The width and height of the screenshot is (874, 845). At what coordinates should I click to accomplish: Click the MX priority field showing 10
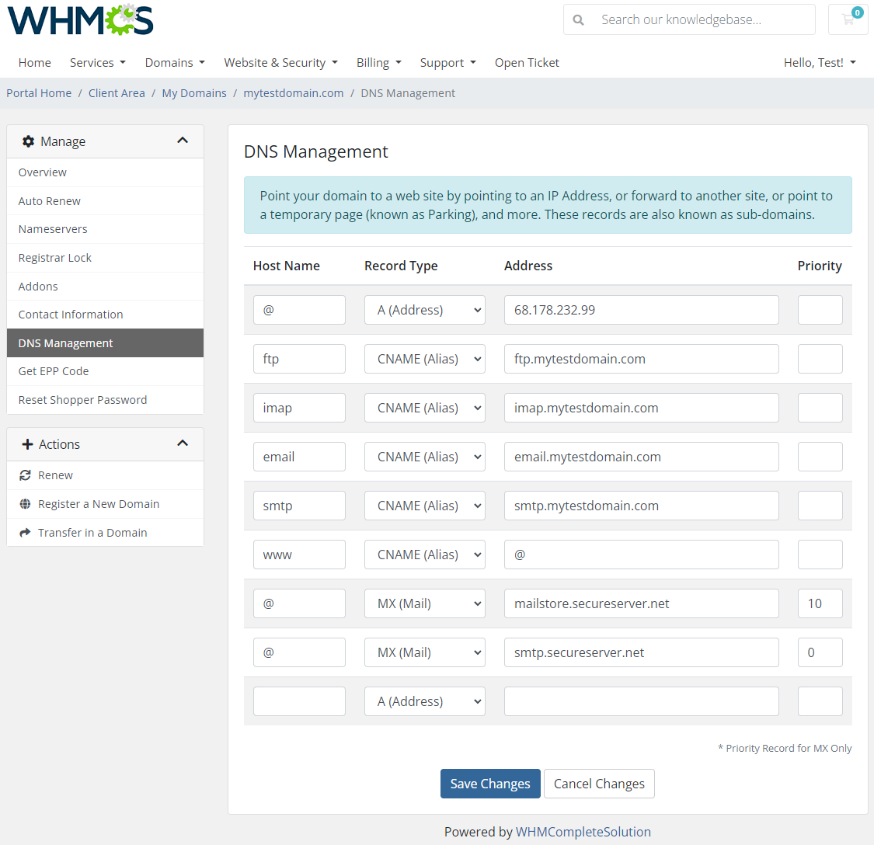coord(820,603)
